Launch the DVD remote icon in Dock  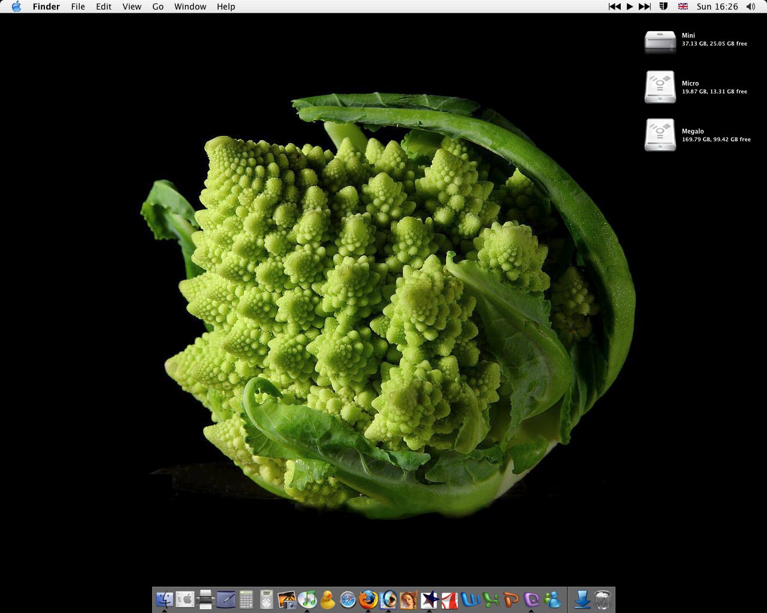point(267,599)
